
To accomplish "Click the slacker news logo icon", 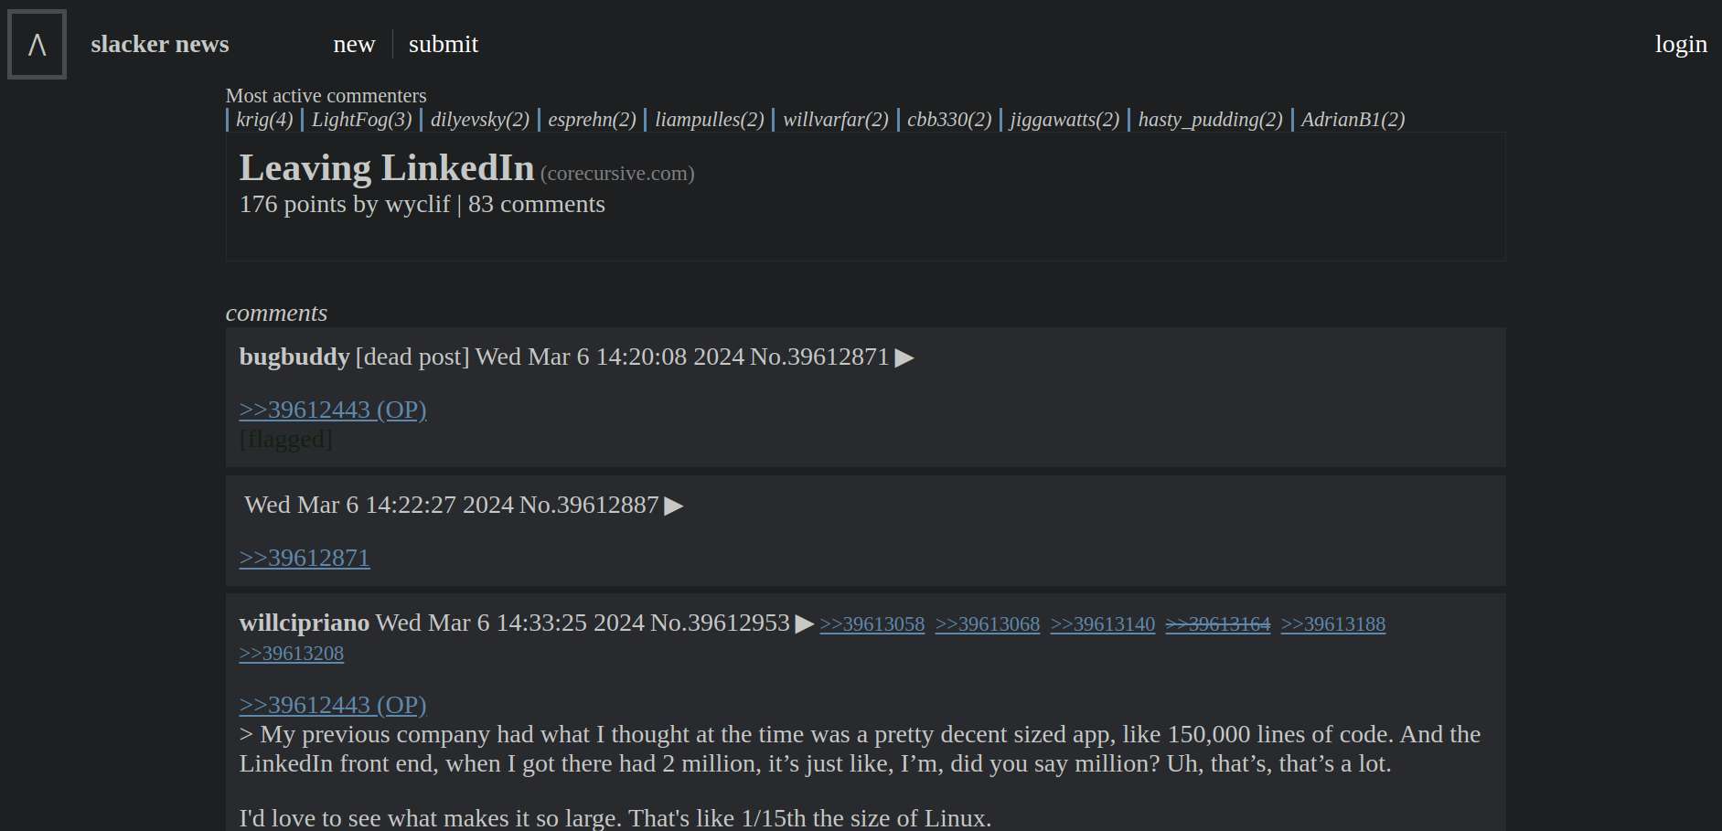I will pyautogui.click(x=37, y=44).
